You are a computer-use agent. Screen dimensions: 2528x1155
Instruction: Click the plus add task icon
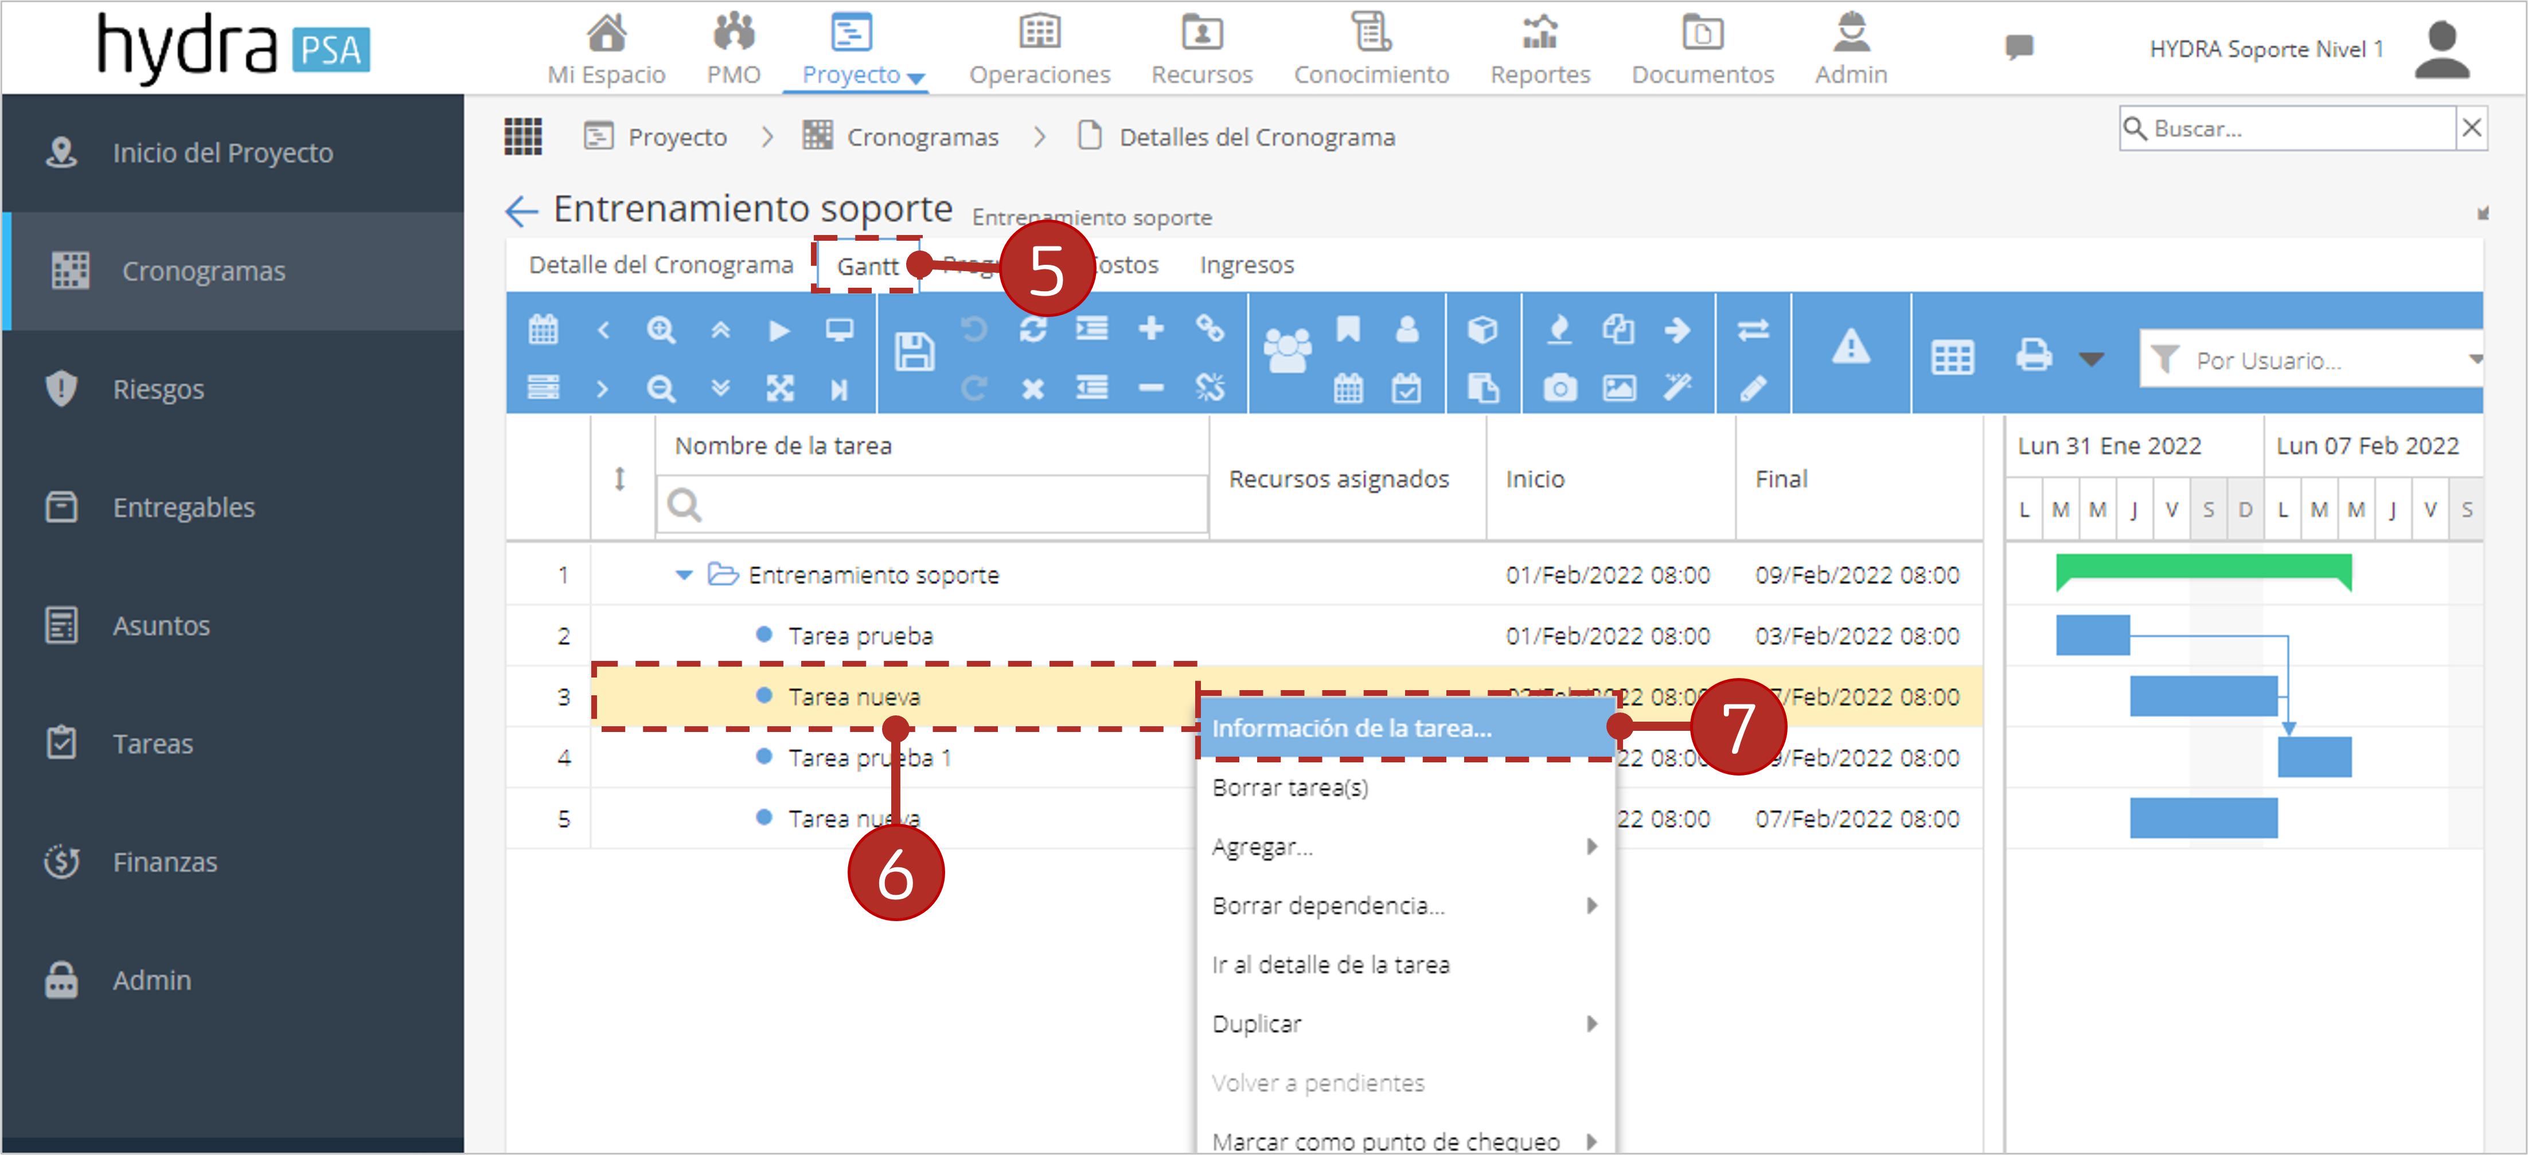[1151, 328]
